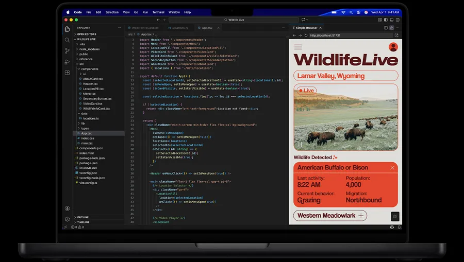Open browser page in external window icon

[x=396, y=36]
